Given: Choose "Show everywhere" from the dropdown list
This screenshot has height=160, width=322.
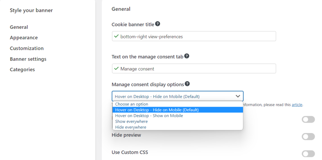Looking at the screenshot, I should coord(131,121).
